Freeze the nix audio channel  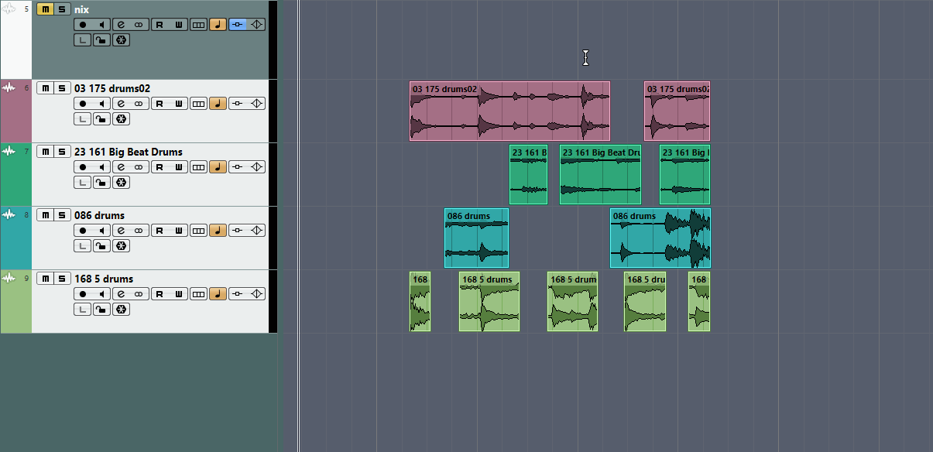(121, 39)
